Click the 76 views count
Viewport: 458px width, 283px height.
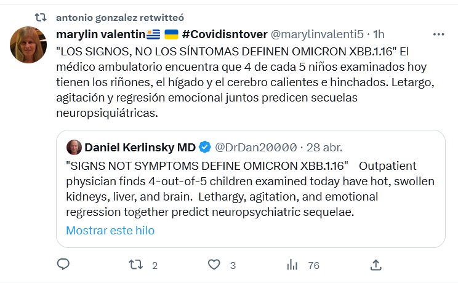click(313, 265)
